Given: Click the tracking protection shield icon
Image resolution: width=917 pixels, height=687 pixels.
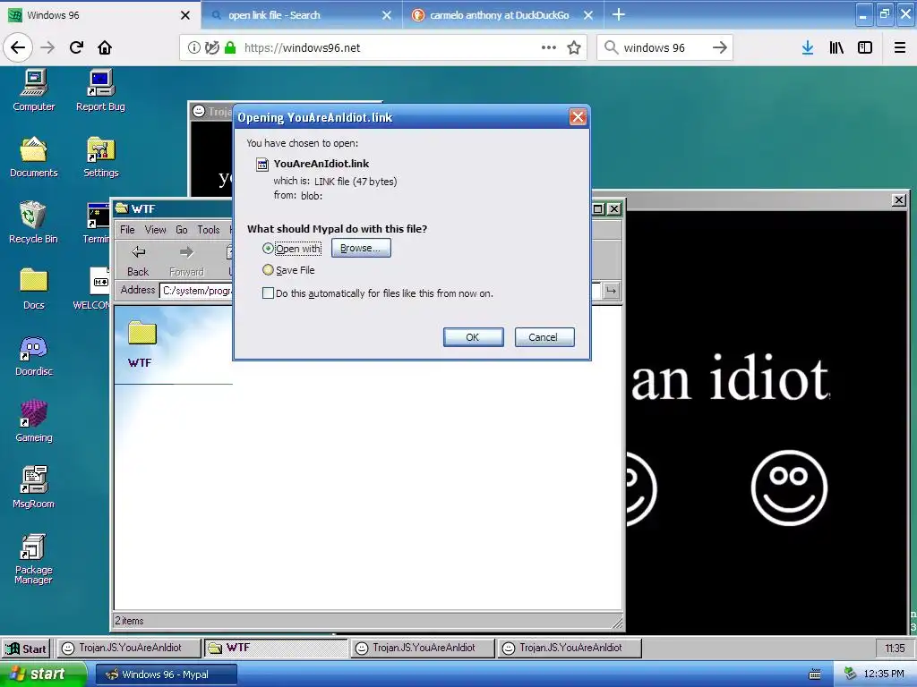Looking at the screenshot, I should (x=212, y=47).
